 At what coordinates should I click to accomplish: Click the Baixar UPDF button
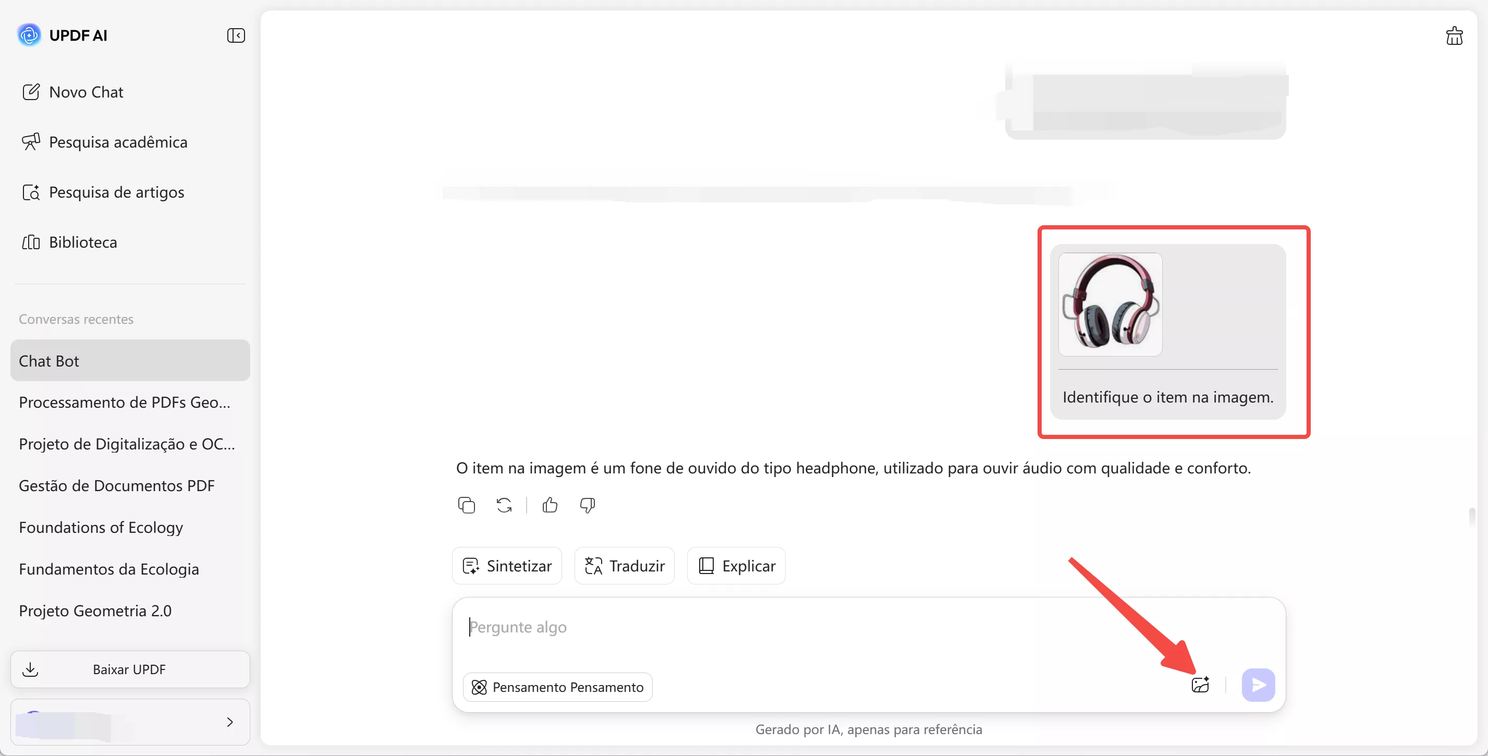tap(129, 669)
